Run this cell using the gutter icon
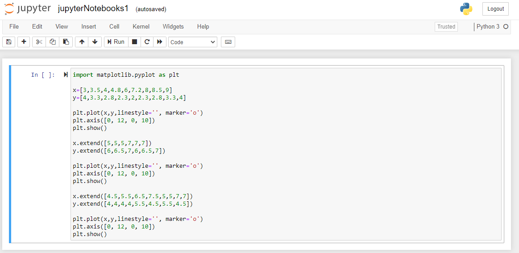Image resolution: width=519 pixels, height=253 pixels. (66, 75)
